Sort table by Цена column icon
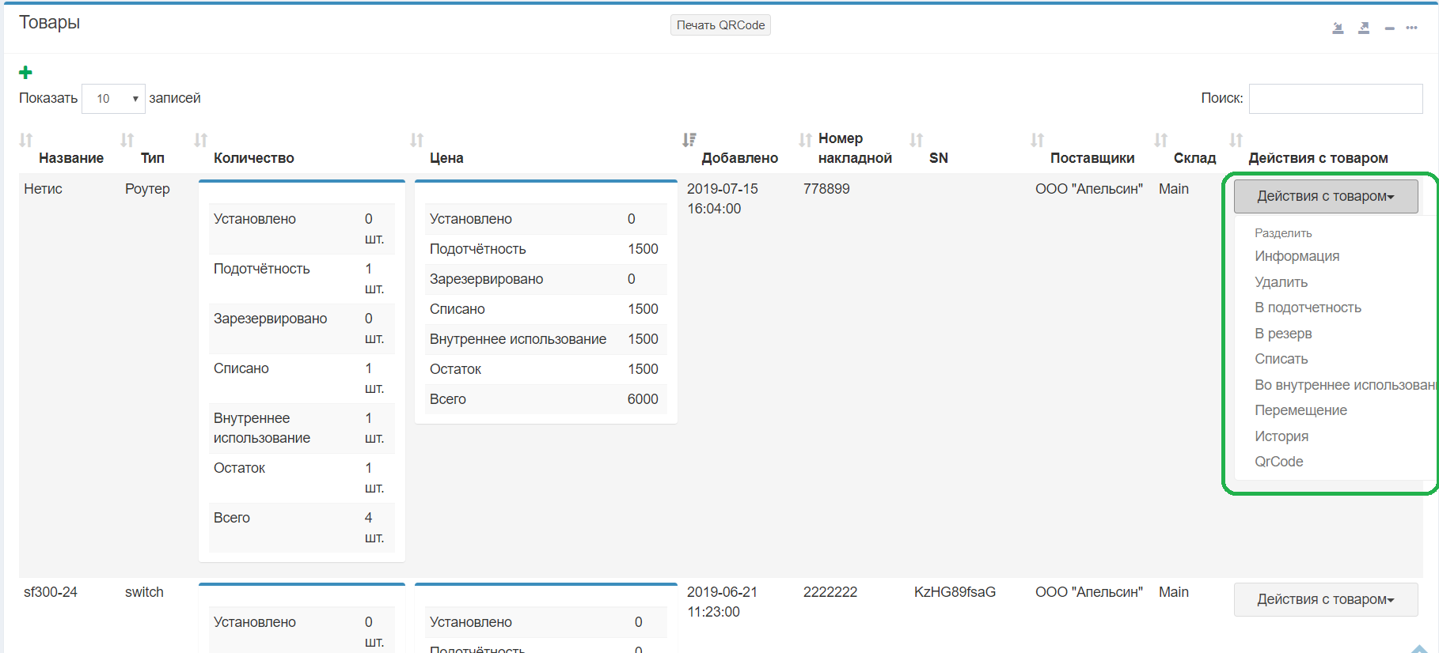Image resolution: width=1439 pixels, height=653 pixels. 417,141
